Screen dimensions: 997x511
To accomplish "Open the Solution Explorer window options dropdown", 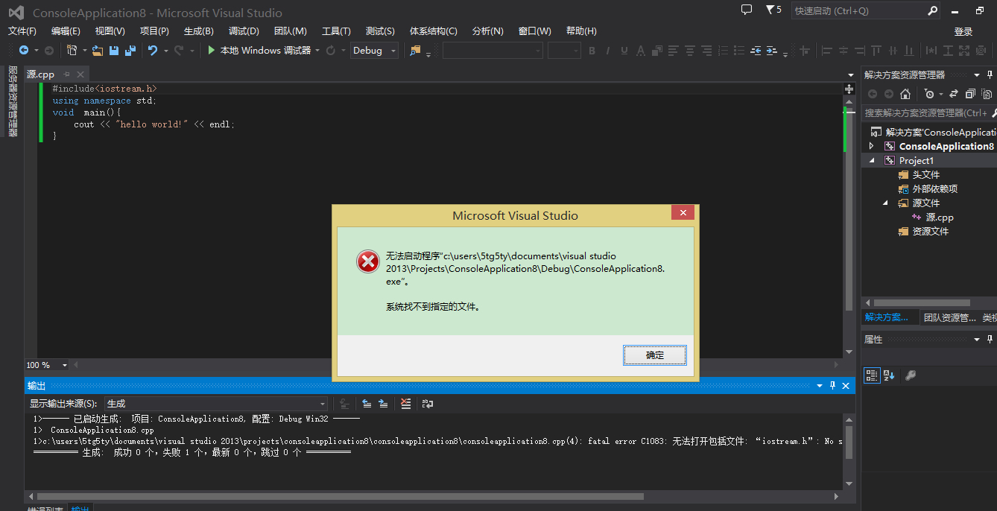I will 978,74.
